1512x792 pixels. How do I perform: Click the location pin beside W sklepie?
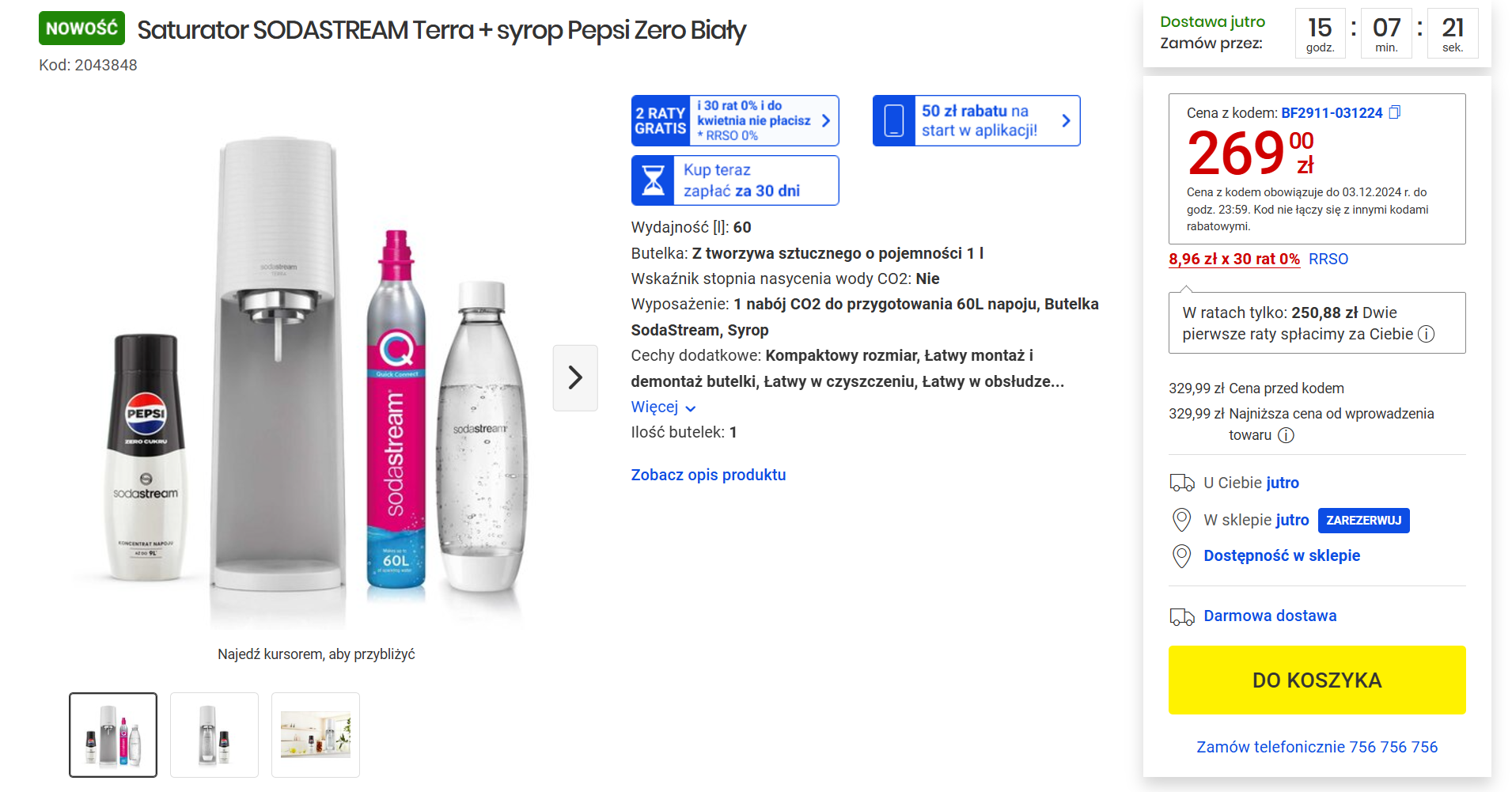click(1181, 520)
